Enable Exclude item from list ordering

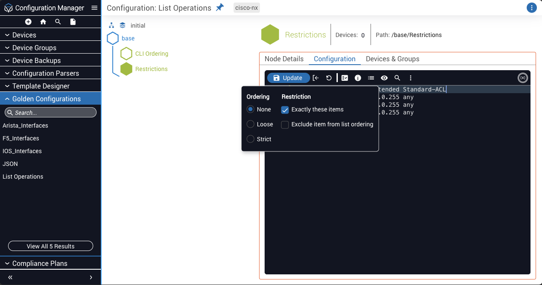pyautogui.click(x=285, y=125)
